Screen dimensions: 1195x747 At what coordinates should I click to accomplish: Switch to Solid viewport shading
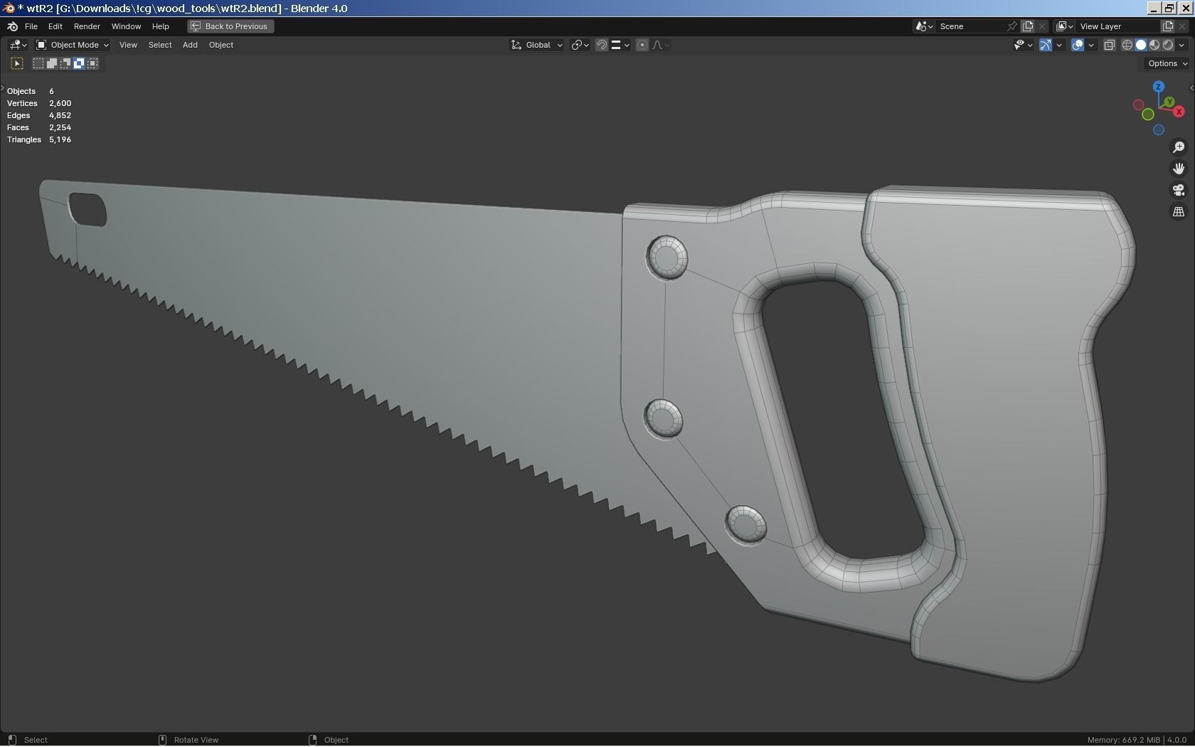(1141, 45)
